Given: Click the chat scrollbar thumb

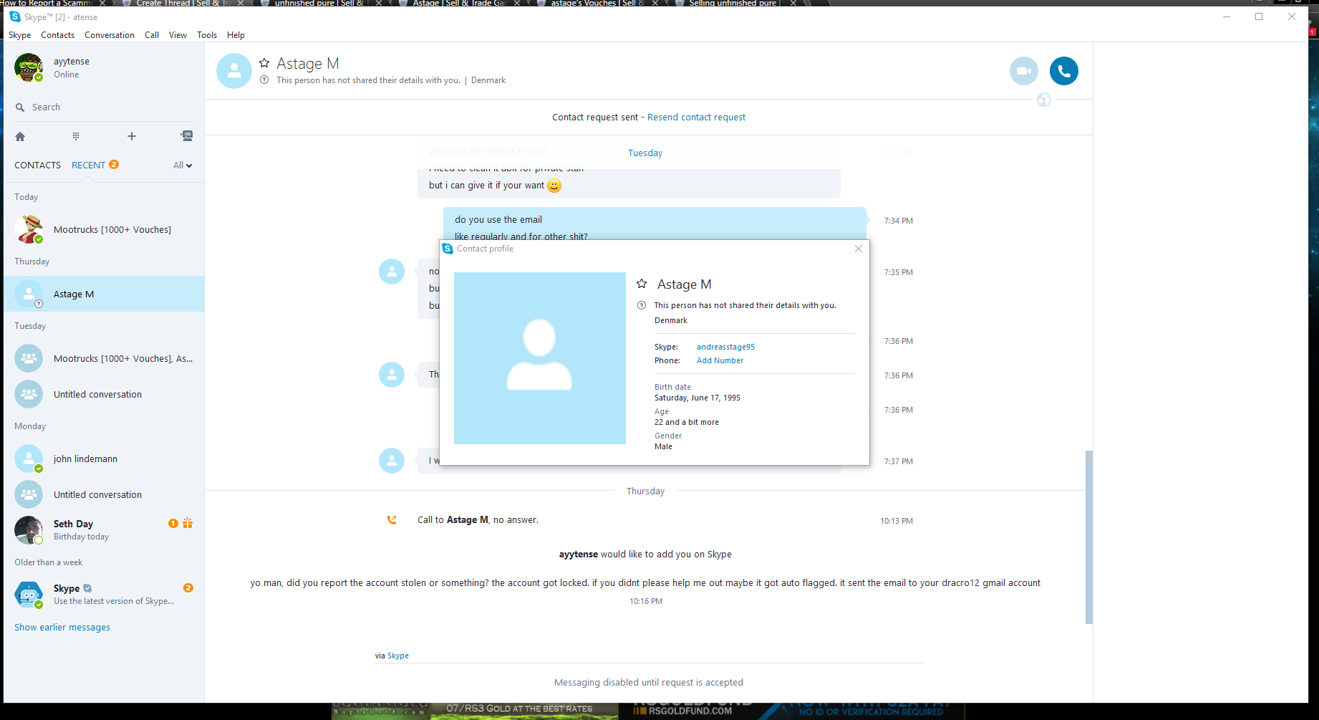Looking at the screenshot, I should (x=1089, y=537).
